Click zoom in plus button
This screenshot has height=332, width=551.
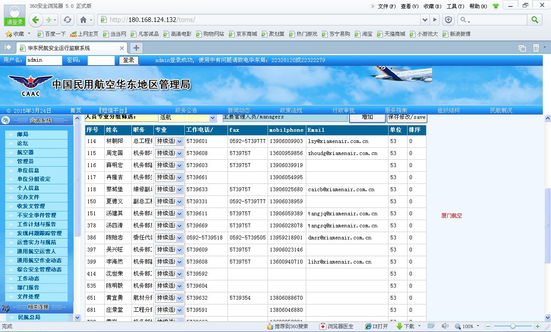click(x=538, y=326)
